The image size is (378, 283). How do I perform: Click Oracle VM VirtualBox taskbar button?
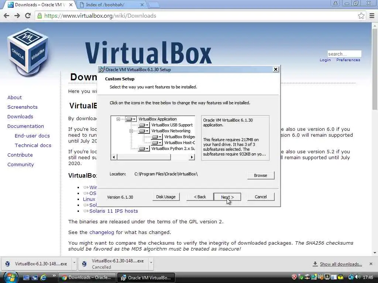pyautogui.click(x=146, y=277)
